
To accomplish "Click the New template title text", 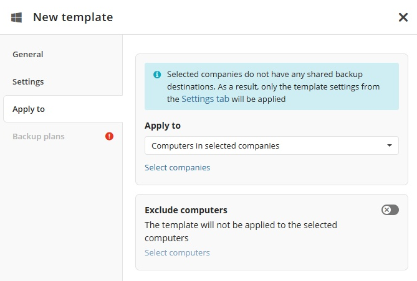I will click(x=73, y=17).
